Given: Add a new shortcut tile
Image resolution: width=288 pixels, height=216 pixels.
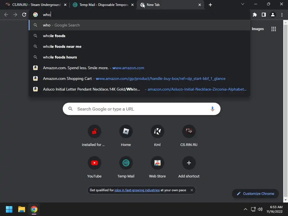Looking at the screenshot, I should coord(189,167).
